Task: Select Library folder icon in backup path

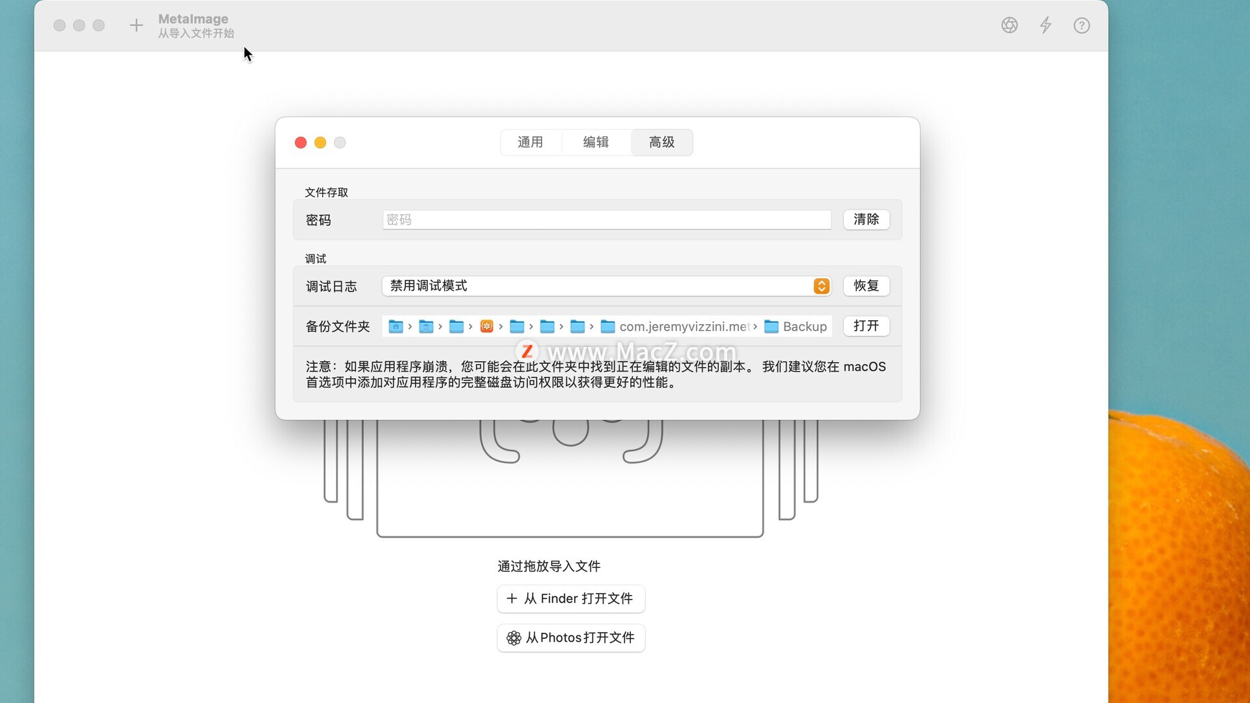Action: pyautogui.click(x=426, y=326)
